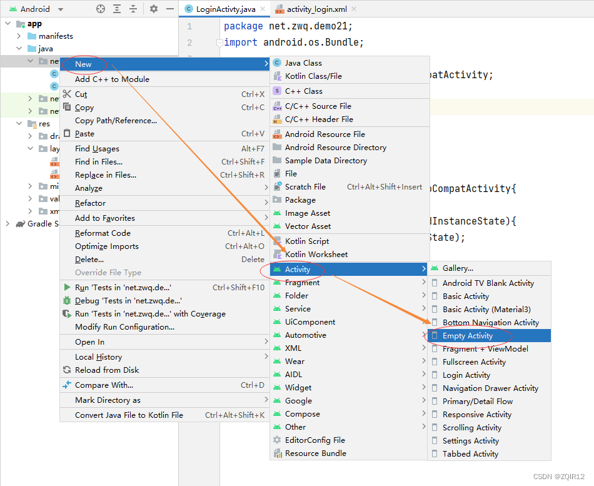
Task: Click the Copy pages icon
Action: [x=67, y=107]
